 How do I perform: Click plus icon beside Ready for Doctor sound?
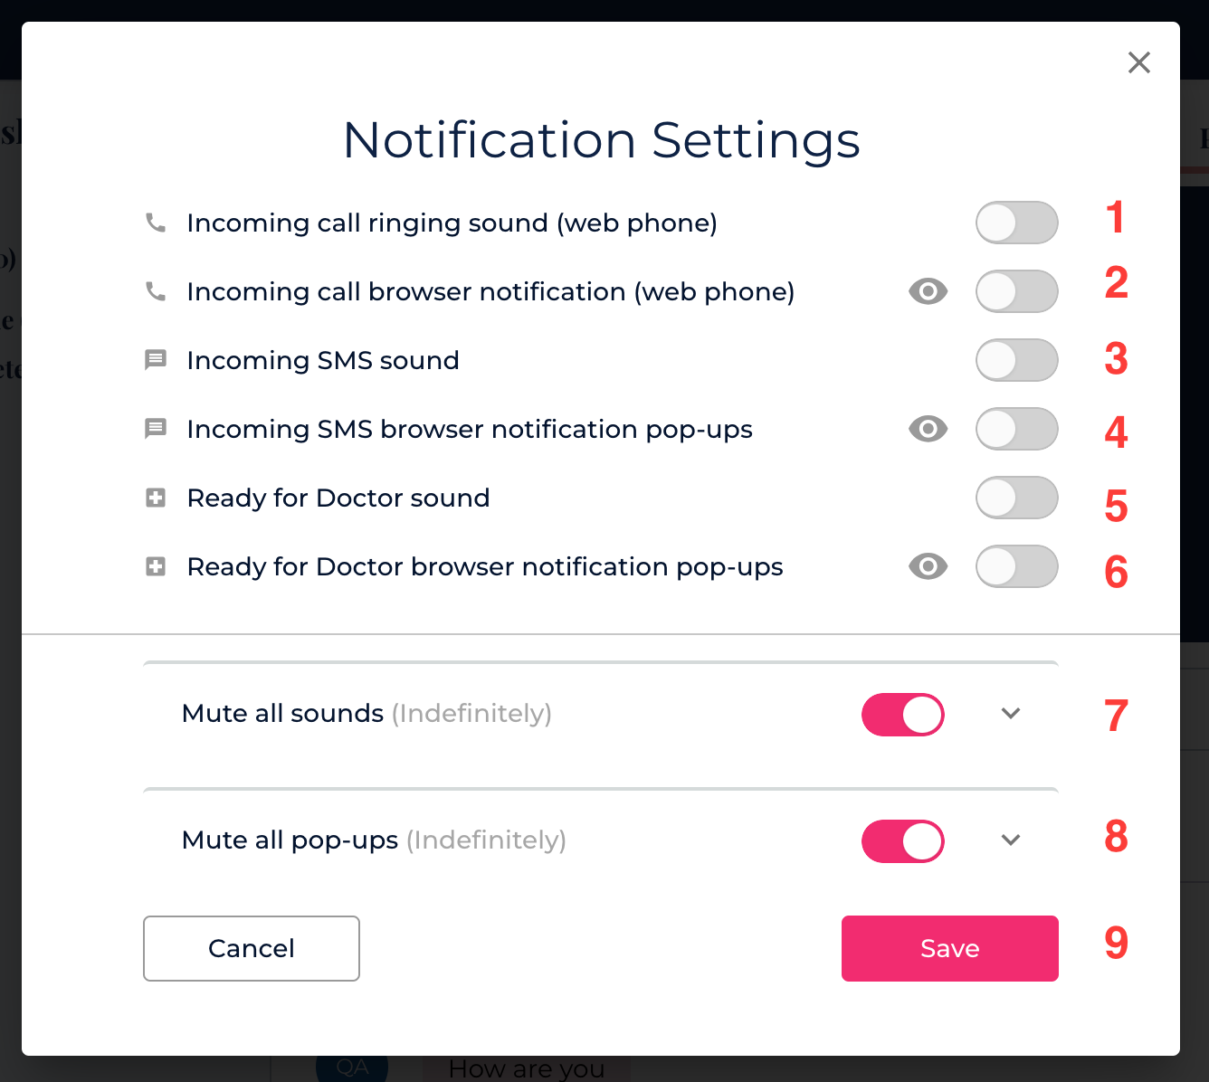pyautogui.click(x=156, y=498)
